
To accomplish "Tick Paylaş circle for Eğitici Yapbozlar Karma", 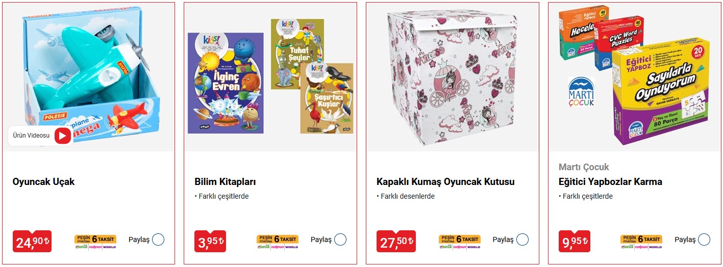I will [x=704, y=239].
